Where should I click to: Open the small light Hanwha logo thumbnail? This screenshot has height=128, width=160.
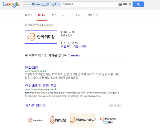click(x=35, y=120)
